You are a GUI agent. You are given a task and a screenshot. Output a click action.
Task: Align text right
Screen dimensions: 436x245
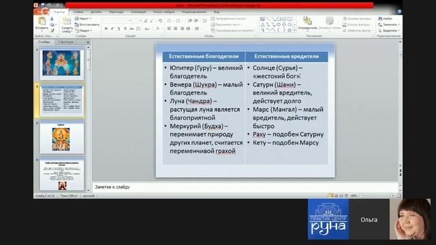182,29
